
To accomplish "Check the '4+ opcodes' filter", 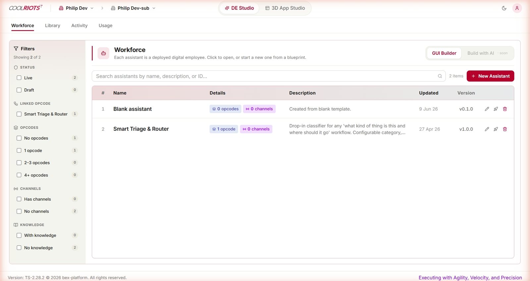I will (19, 175).
